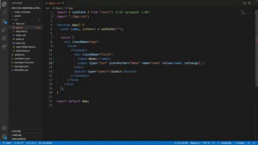This screenshot has width=258, height=145.
Task: Click the App.js breadcrumb segment
Action: 58,8
